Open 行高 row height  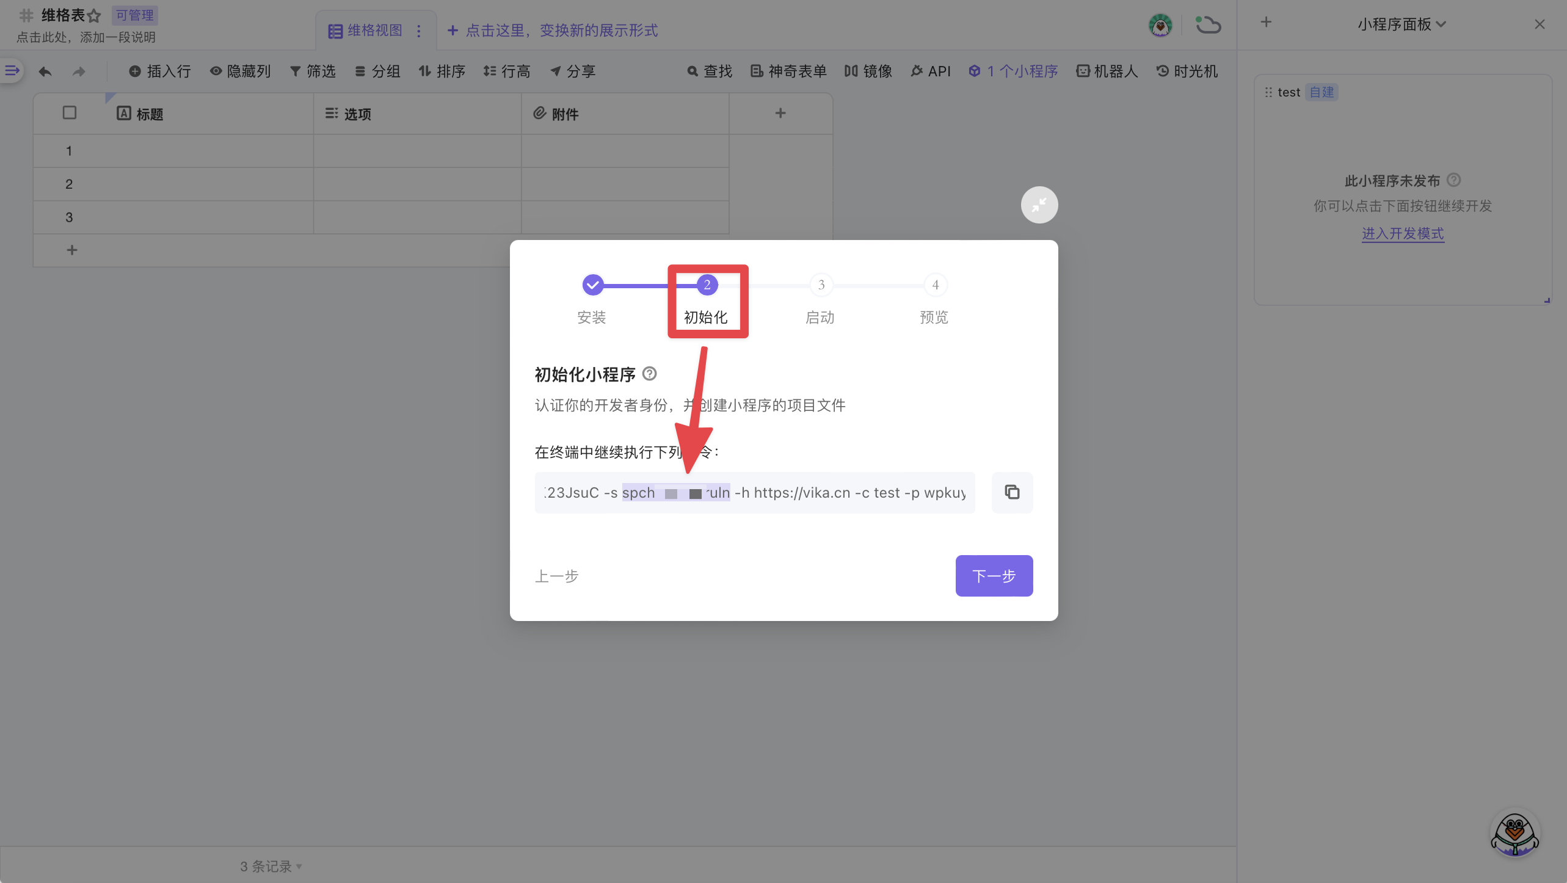(507, 71)
